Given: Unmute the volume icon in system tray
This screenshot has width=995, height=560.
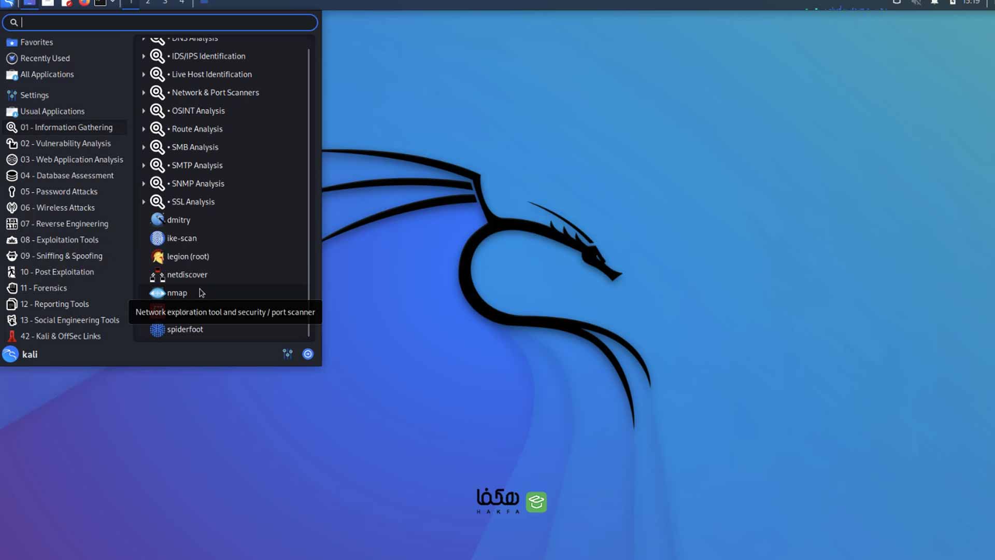Looking at the screenshot, I should click(x=916, y=2).
